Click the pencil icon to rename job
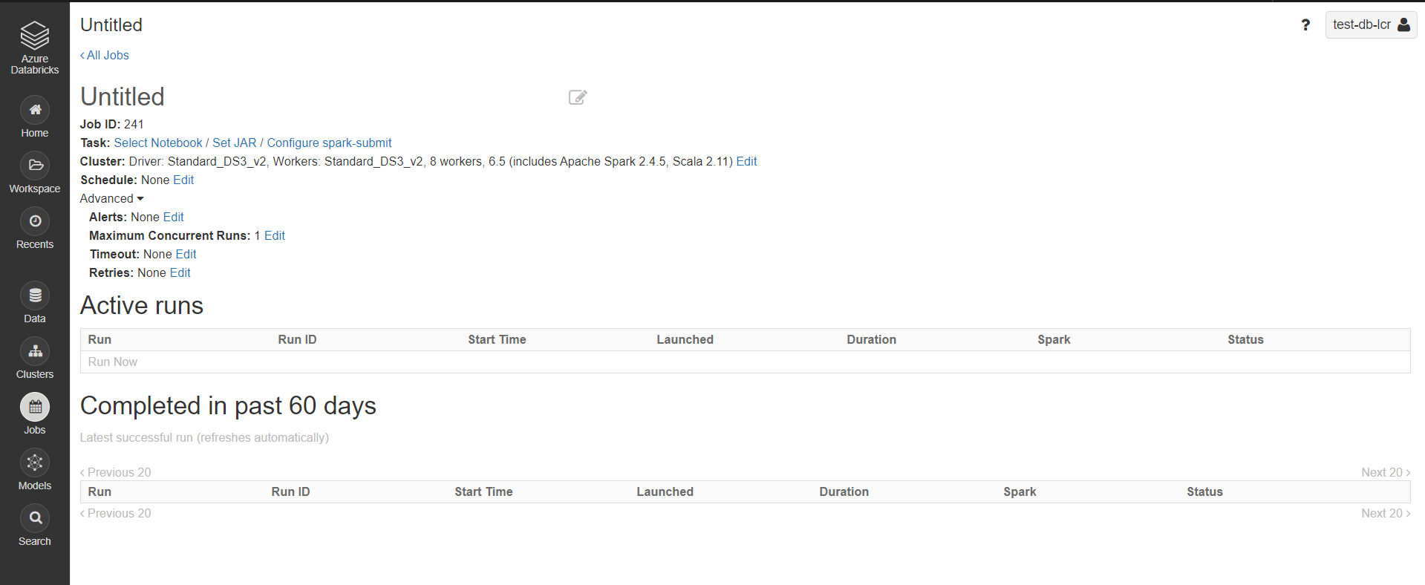 [578, 97]
